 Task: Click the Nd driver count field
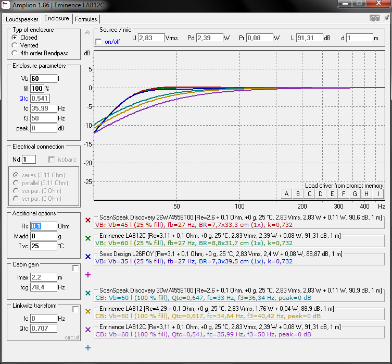(x=29, y=160)
